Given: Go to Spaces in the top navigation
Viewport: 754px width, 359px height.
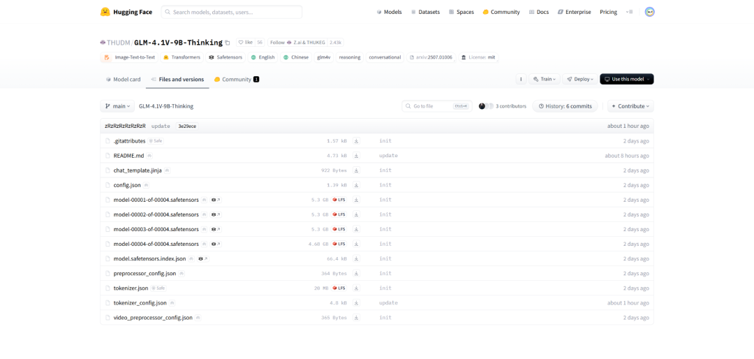Looking at the screenshot, I should click(x=461, y=12).
